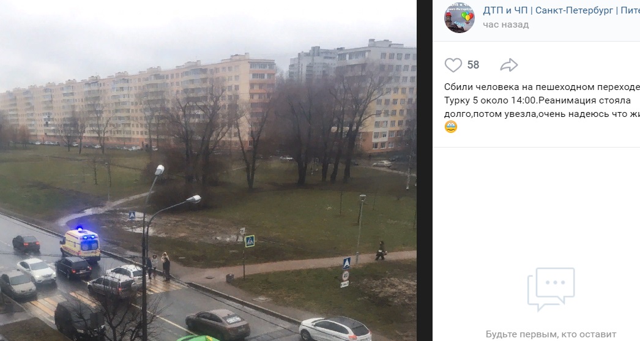Open the community avatar picture
This screenshot has height=341, width=640.
459,18
